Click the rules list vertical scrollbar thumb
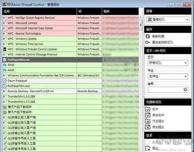The height and width of the screenshot is (152, 194). (141, 25)
